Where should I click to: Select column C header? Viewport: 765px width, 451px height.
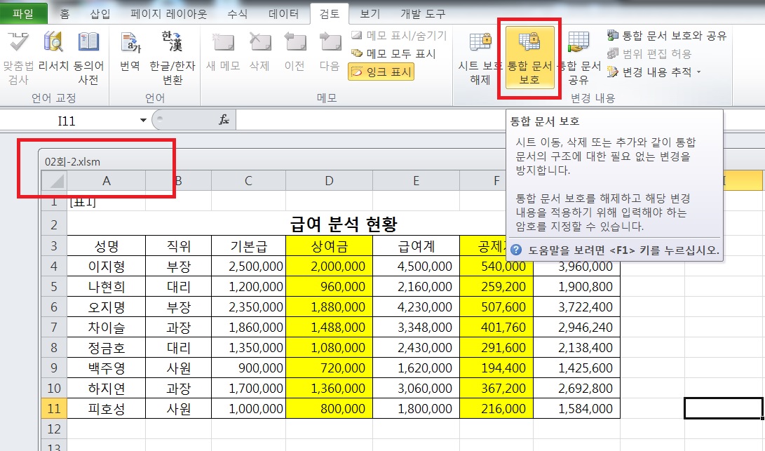tap(248, 181)
